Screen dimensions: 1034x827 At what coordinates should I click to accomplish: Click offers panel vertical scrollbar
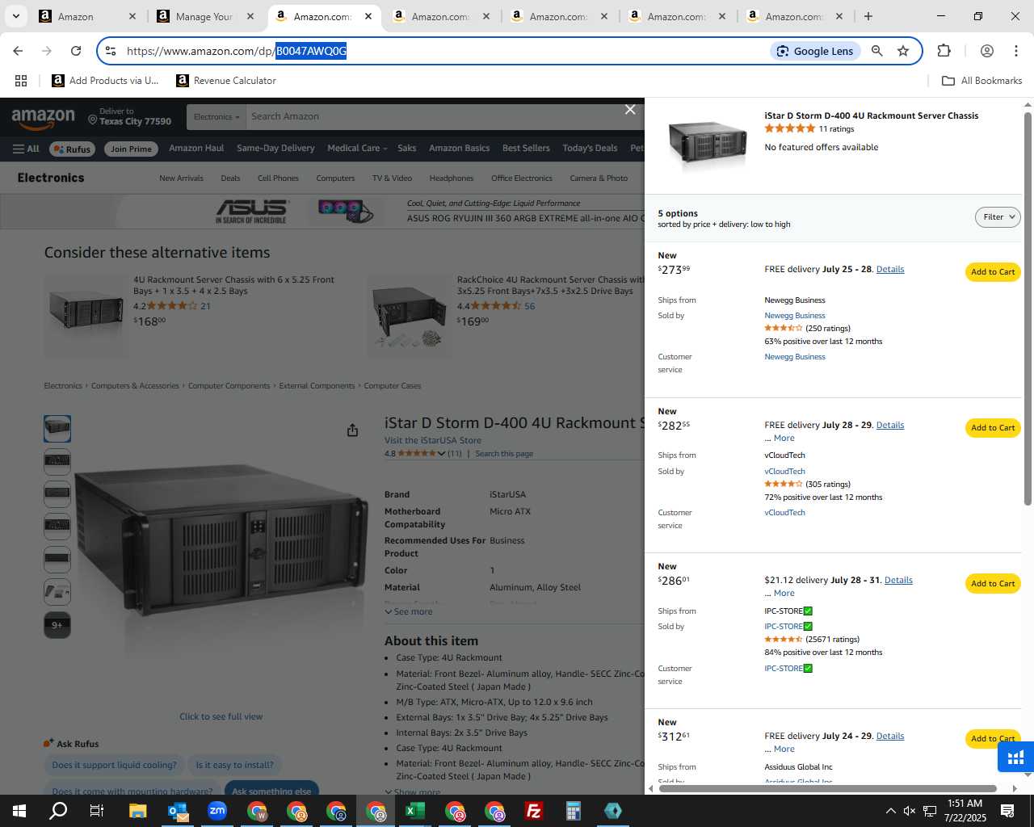tap(1028, 310)
